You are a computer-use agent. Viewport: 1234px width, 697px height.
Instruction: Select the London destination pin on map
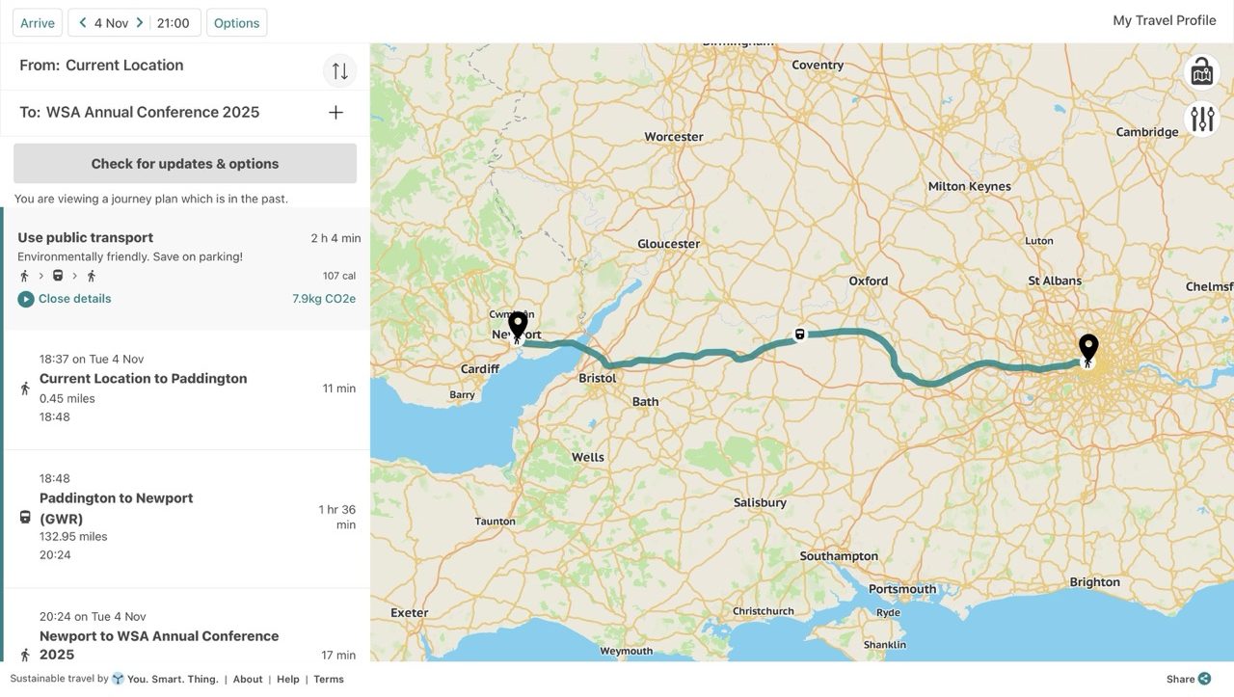[x=1088, y=349]
